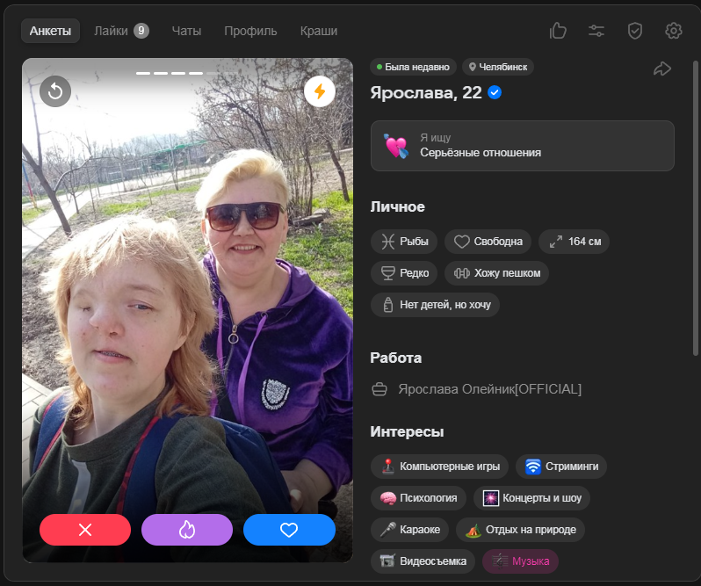Viewport: 701px width, 586px height.
Task: Open settings gear icon
Action: pos(673,31)
